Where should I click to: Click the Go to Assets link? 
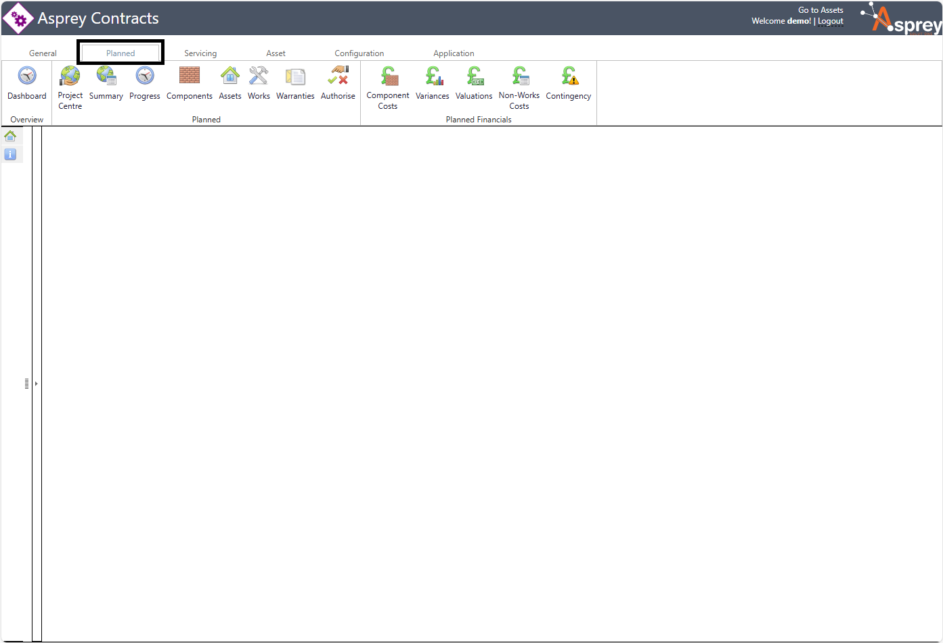coord(820,10)
